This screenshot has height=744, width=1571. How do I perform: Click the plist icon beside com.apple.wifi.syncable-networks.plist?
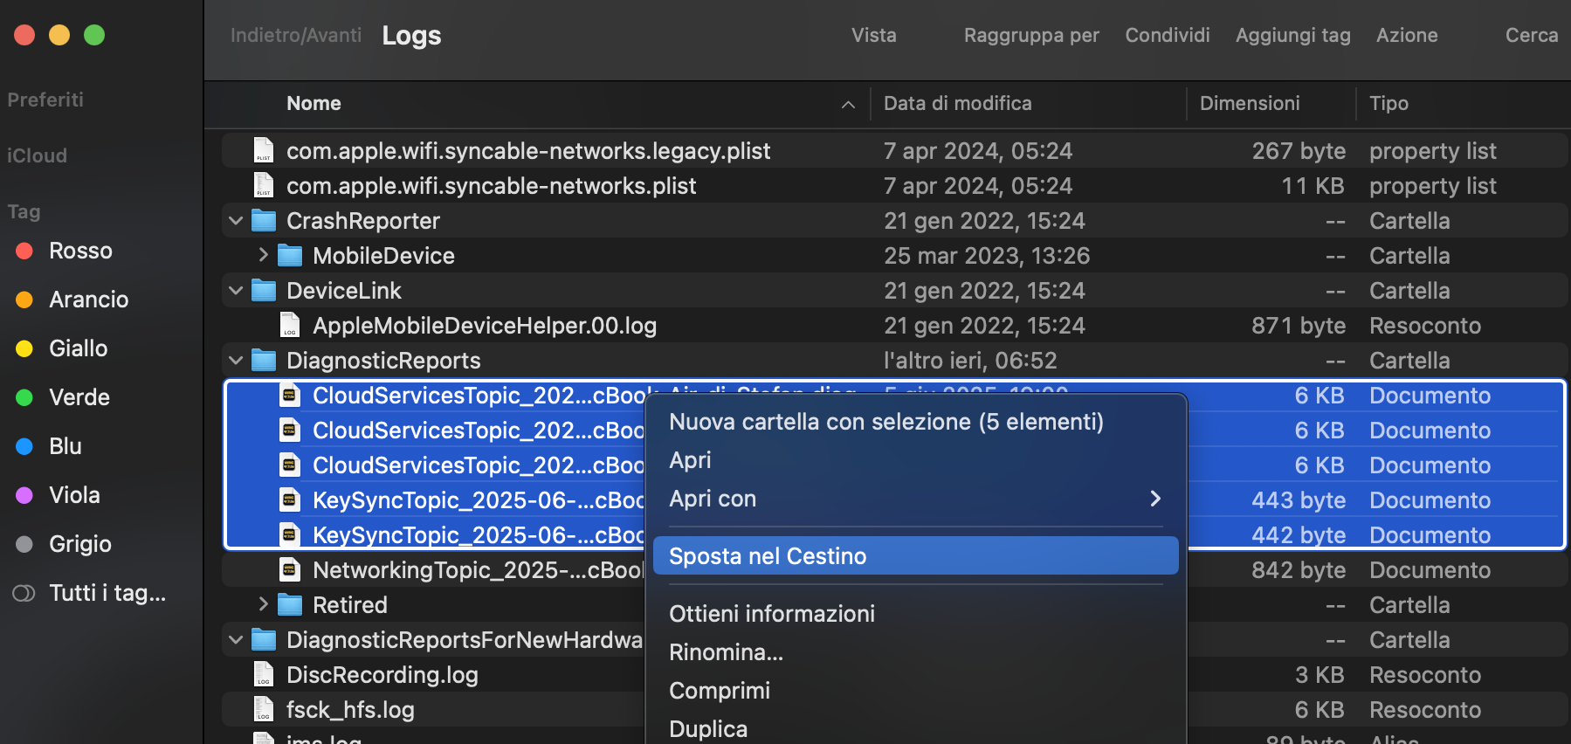click(264, 185)
